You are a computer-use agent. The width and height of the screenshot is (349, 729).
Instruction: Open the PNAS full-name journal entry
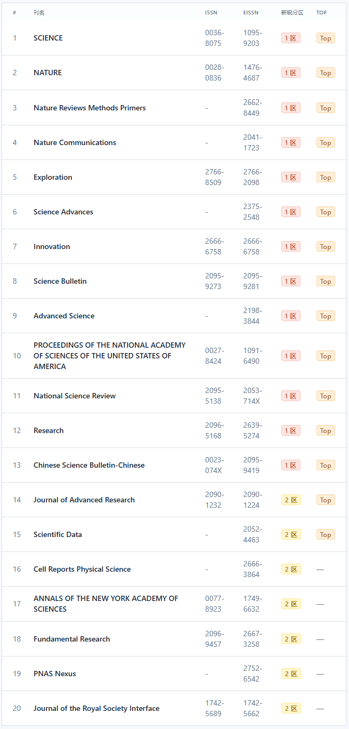(110, 356)
